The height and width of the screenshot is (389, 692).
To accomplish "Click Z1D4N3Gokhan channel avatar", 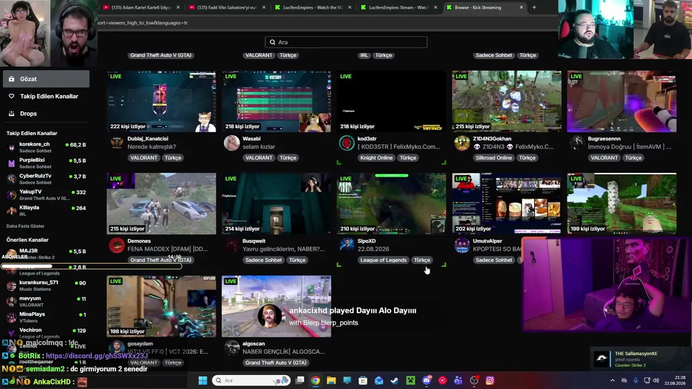I will (462, 143).
